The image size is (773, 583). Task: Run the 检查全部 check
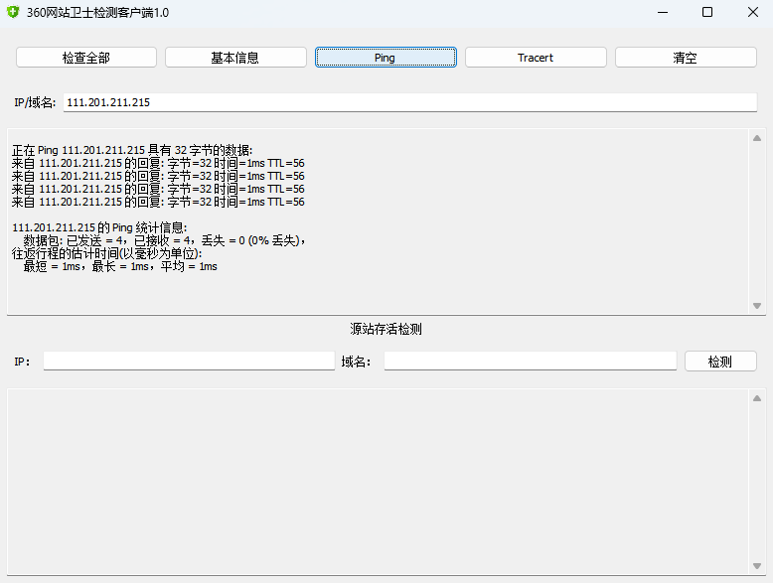pyautogui.click(x=86, y=58)
